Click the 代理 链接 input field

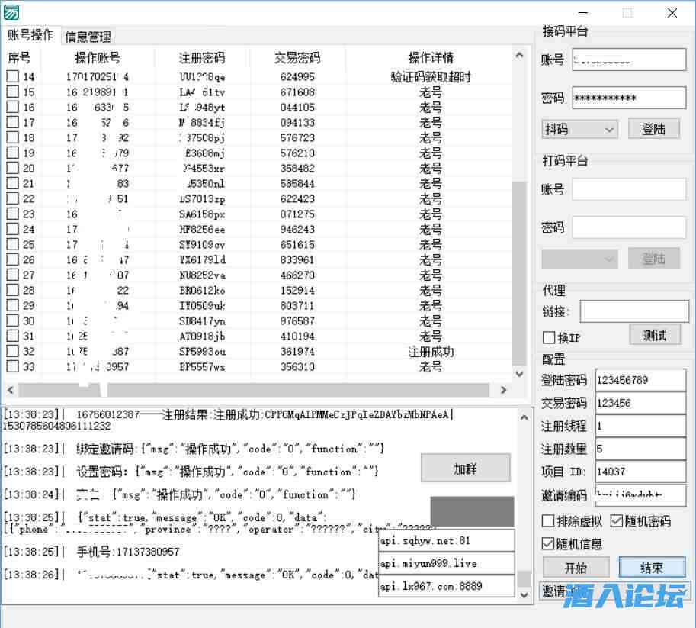point(634,311)
